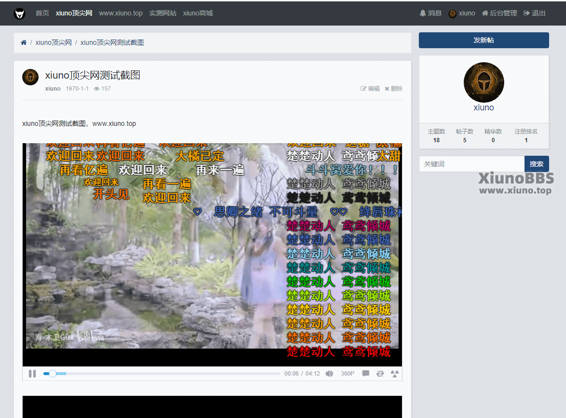Open the 首页 home nav link
566x418 pixels.
tap(42, 13)
